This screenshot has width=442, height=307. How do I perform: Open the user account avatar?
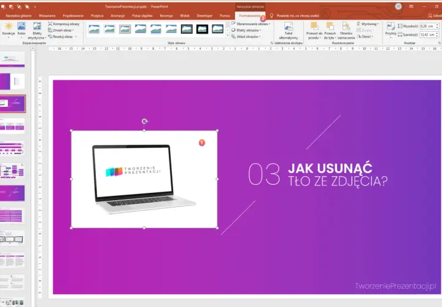398,7
